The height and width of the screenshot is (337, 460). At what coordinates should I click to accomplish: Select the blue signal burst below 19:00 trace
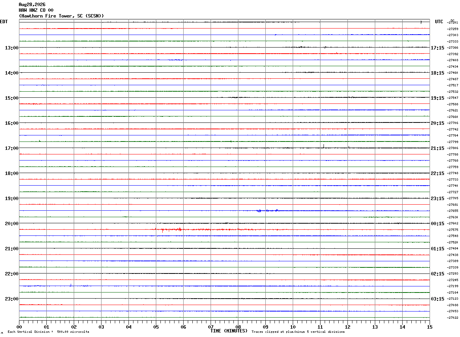[267, 210]
